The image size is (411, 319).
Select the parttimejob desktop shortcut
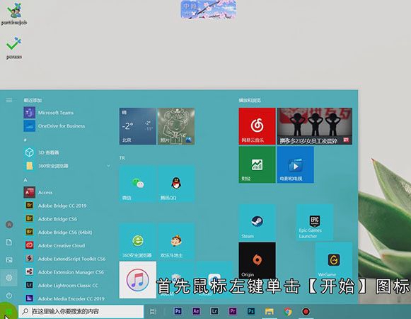[14, 13]
